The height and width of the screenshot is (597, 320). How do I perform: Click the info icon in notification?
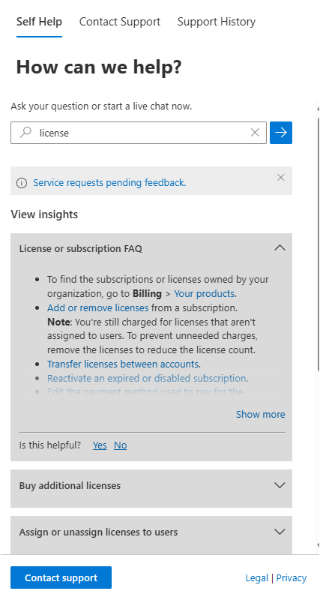pos(22,183)
